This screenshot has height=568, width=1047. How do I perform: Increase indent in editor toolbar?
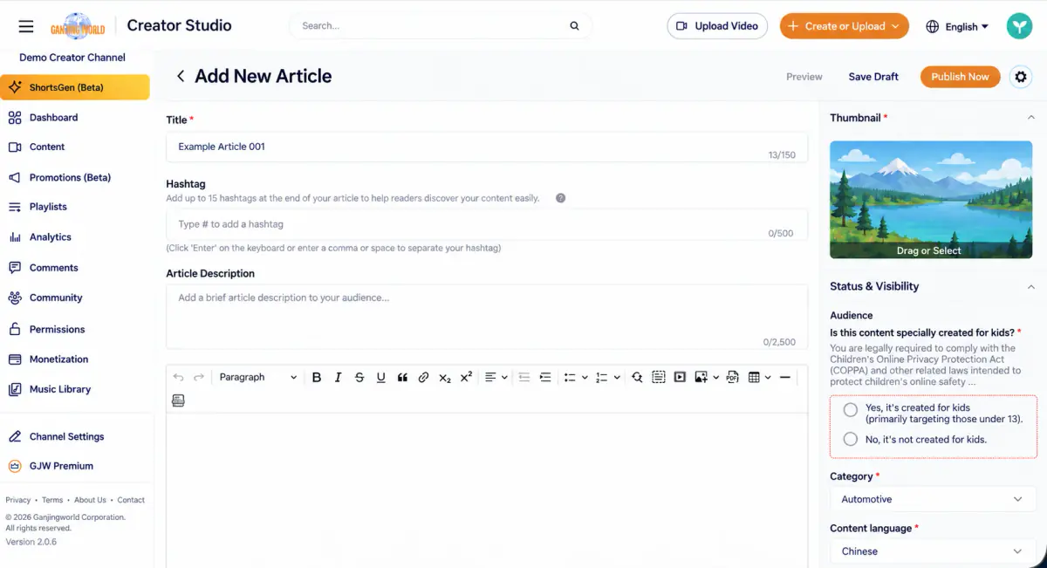pos(545,377)
